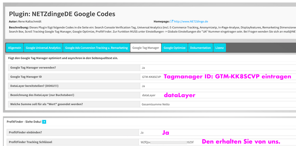Click the 'Plugin: NETZdingeDE Google Codes' heading
This screenshot has height=146, width=296.
click(x=62, y=14)
